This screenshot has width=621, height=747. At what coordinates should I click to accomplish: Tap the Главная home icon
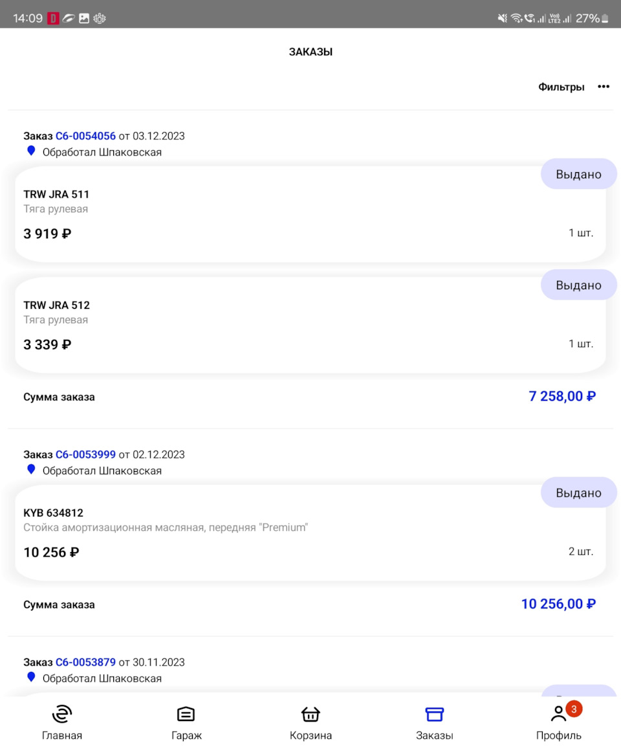pos(62,715)
